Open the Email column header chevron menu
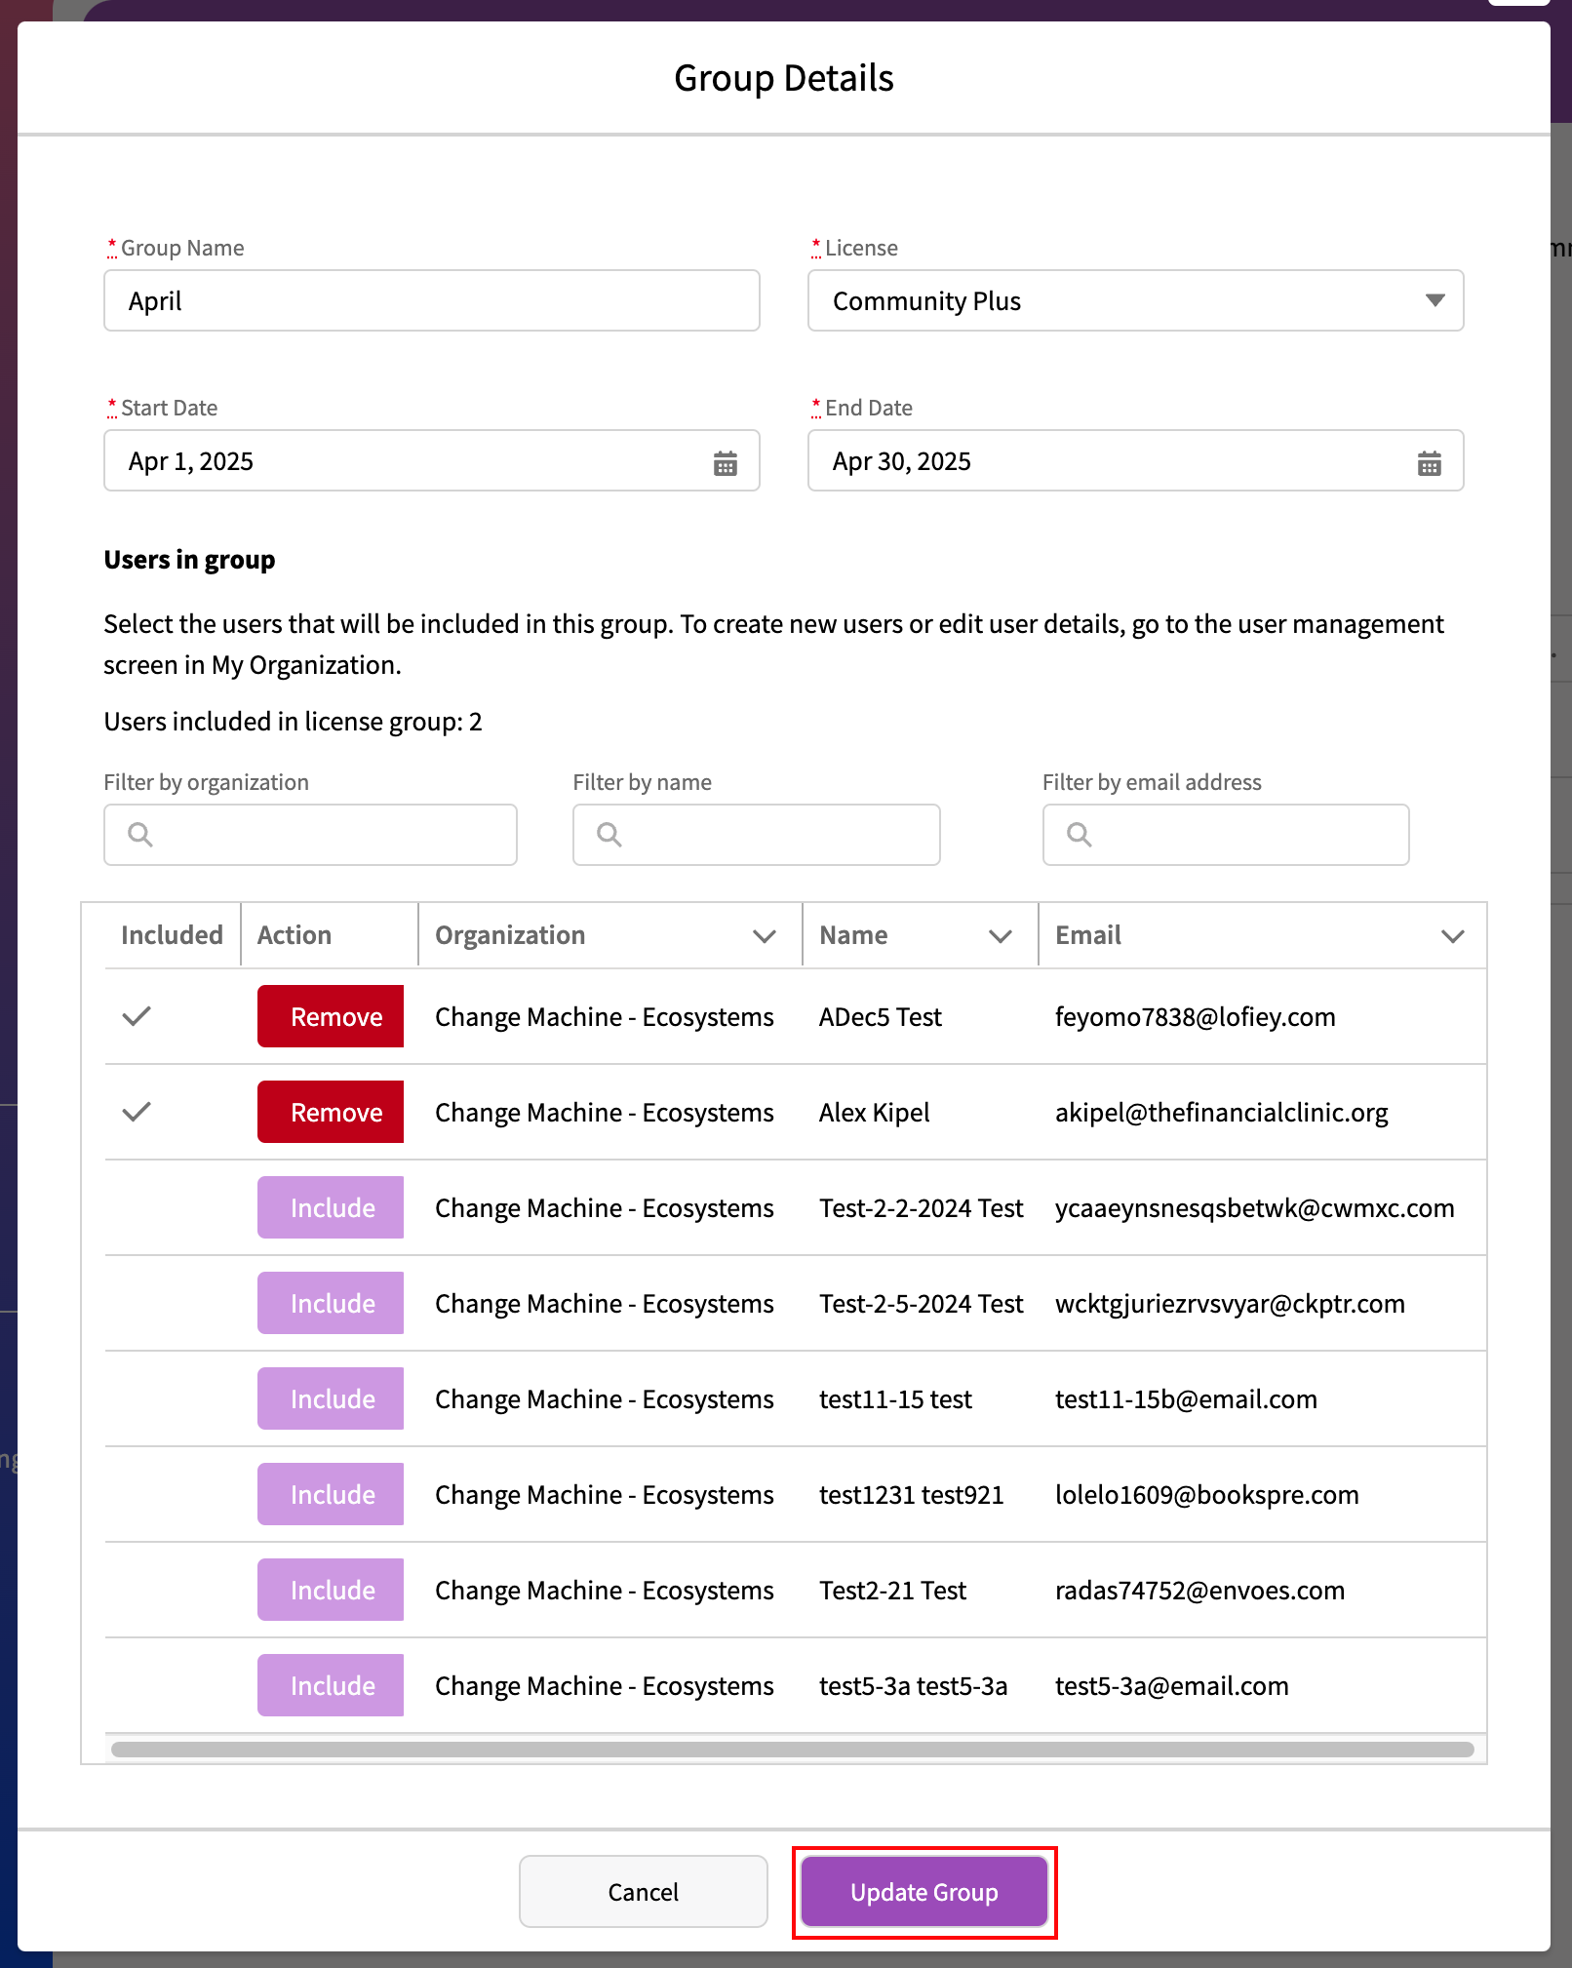This screenshot has height=1968, width=1572. tap(1452, 936)
